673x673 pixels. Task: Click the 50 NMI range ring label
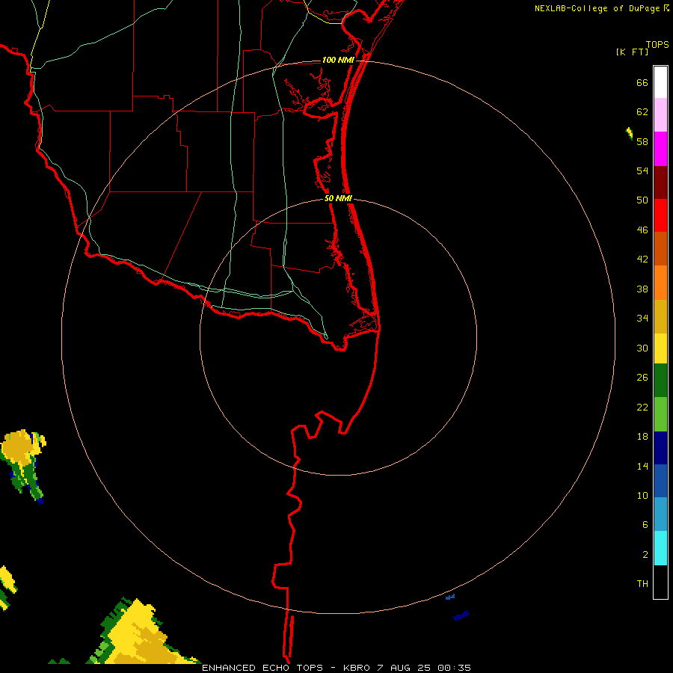point(338,198)
